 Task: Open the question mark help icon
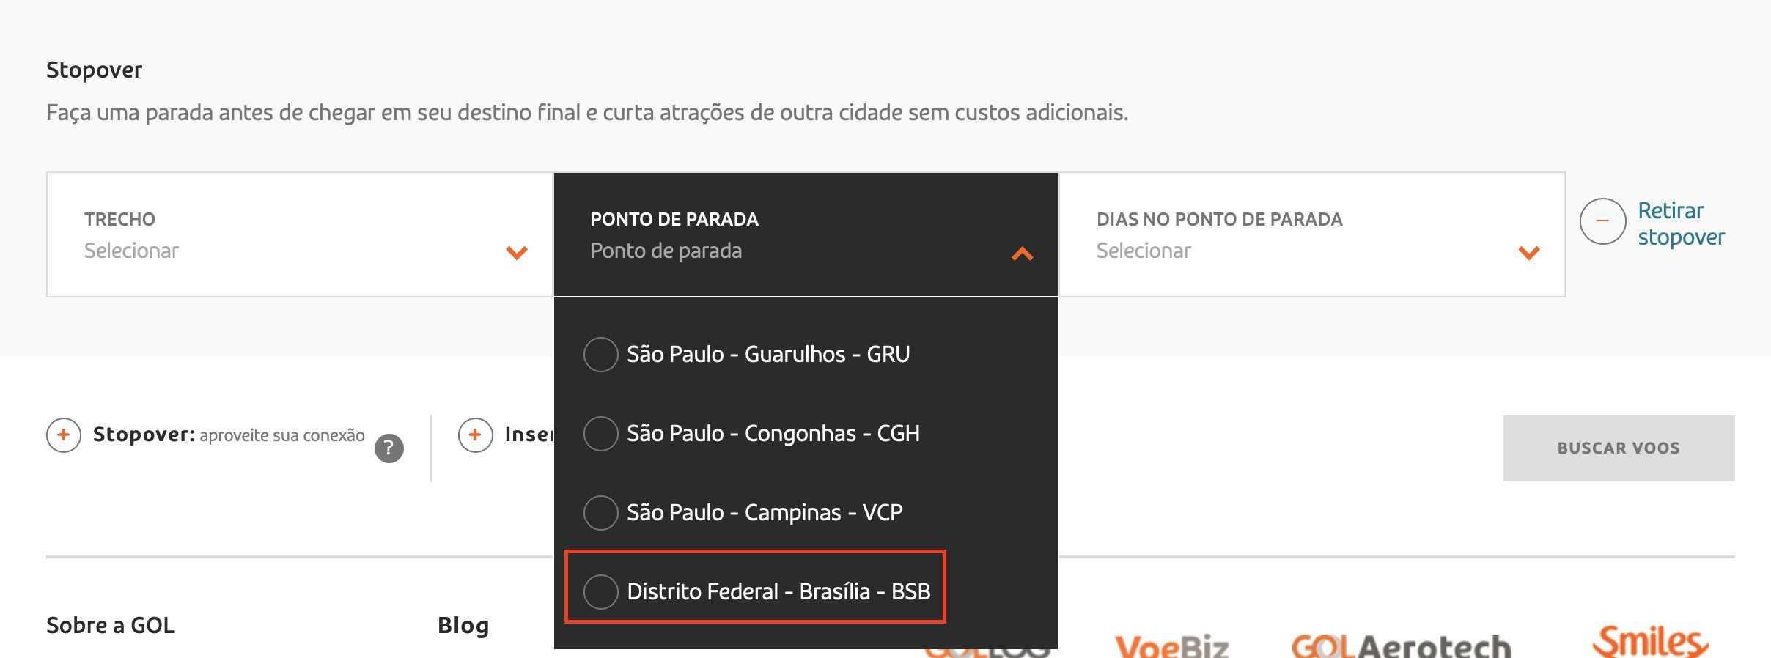[389, 448]
